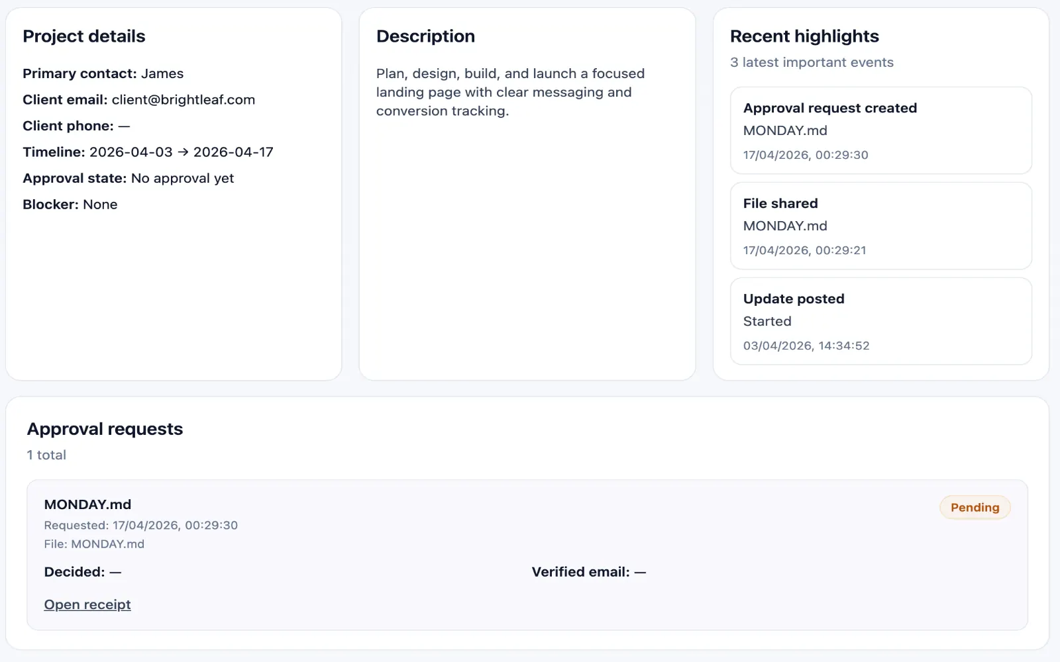The width and height of the screenshot is (1060, 662).
Task: Click the 'Verified email:' field label
Action: (580, 572)
